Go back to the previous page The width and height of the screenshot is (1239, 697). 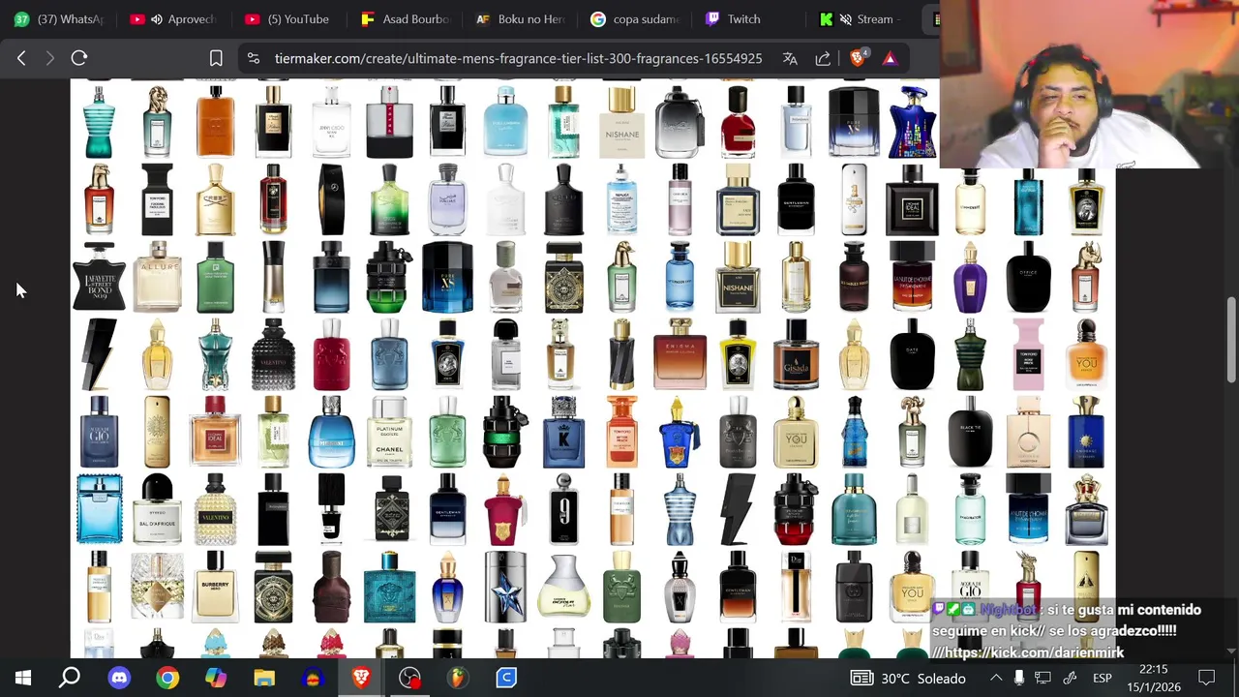(21, 58)
